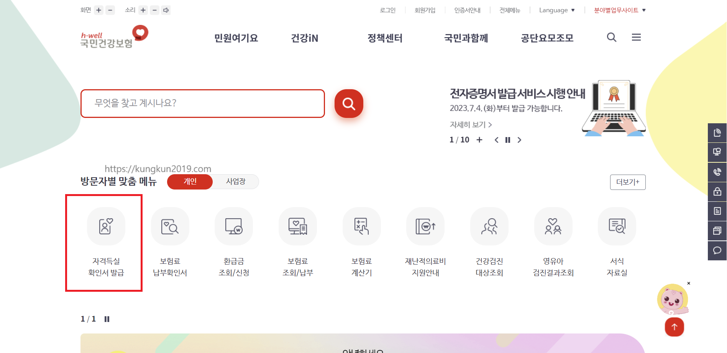Mute the site sound with speaker icon
The width and height of the screenshot is (727, 353).
(x=166, y=10)
